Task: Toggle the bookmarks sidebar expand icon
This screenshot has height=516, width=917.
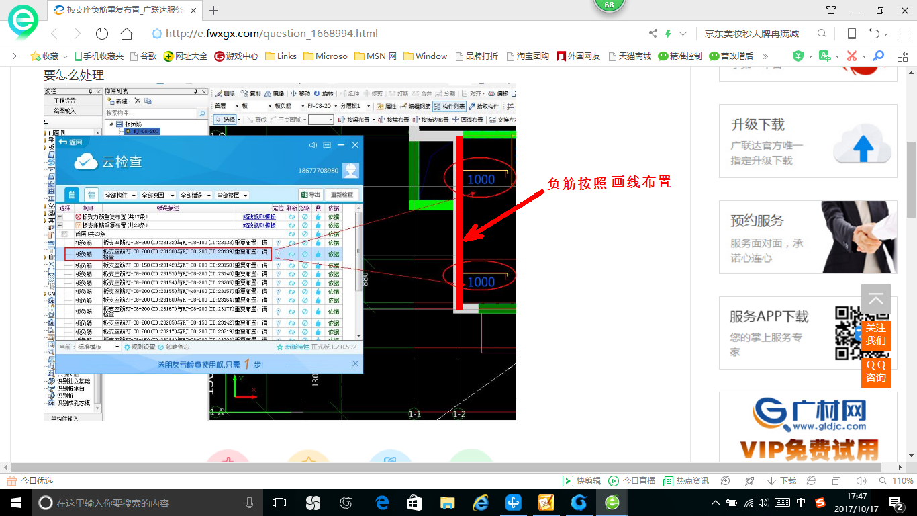Action: click(13, 56)
